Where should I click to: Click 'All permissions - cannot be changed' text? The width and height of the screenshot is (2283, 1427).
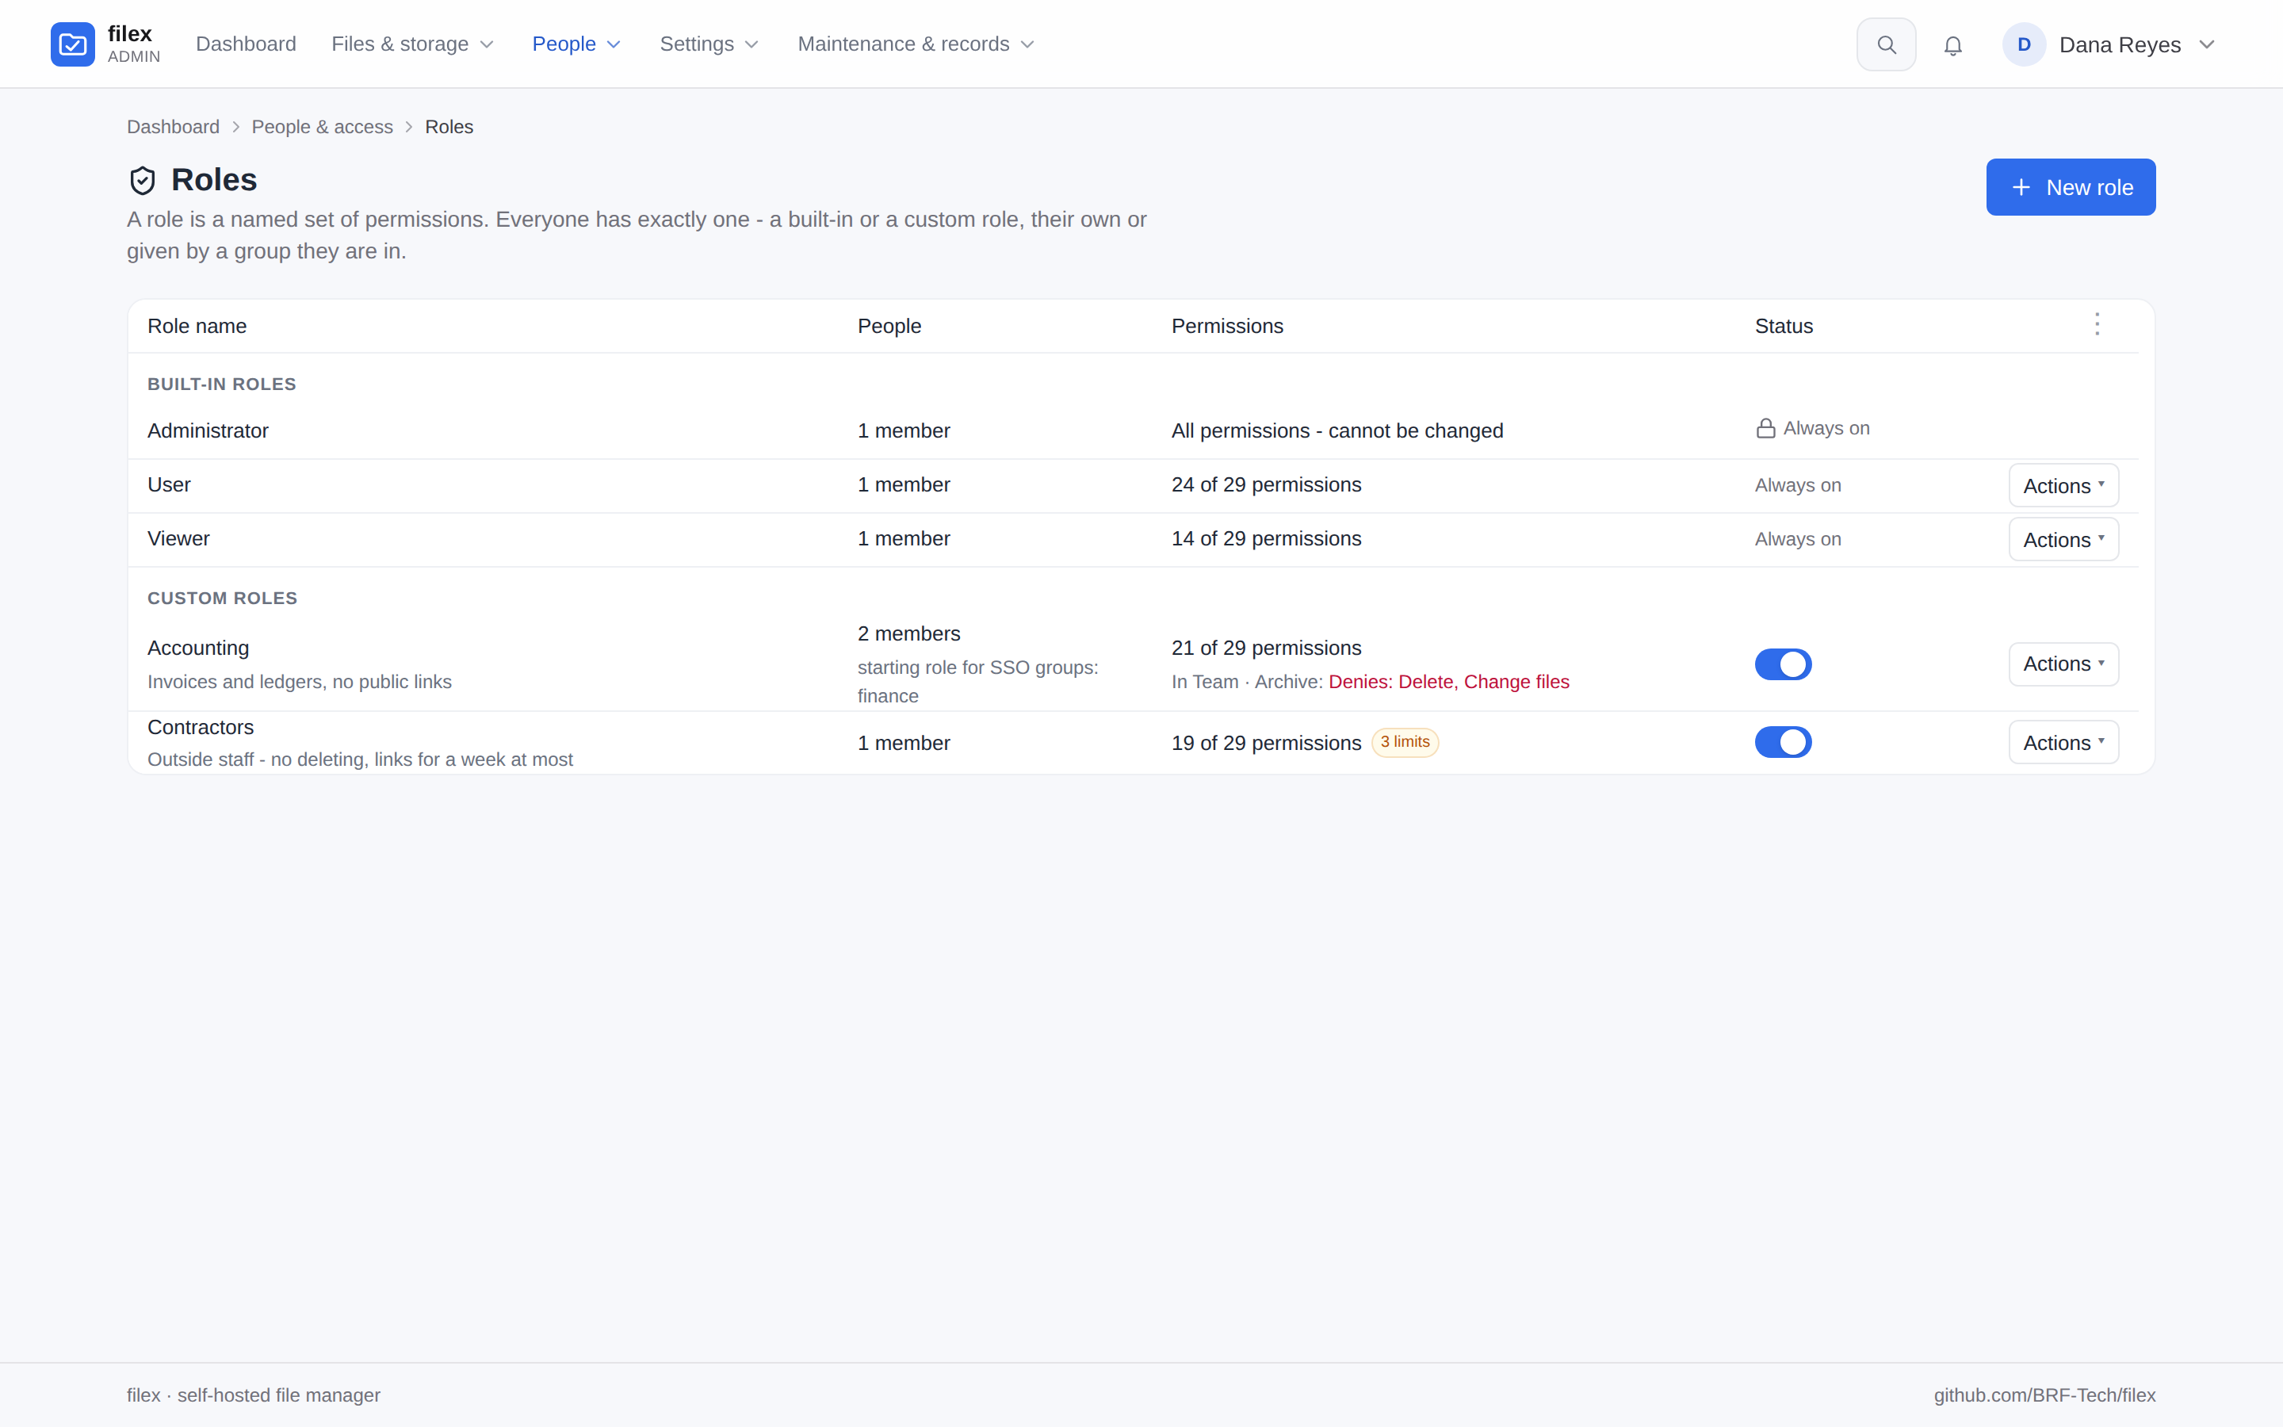point(1337,430)
